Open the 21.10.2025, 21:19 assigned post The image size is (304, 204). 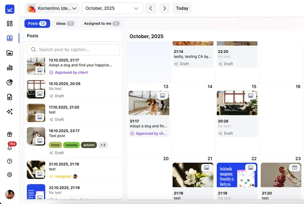point(73,170)
